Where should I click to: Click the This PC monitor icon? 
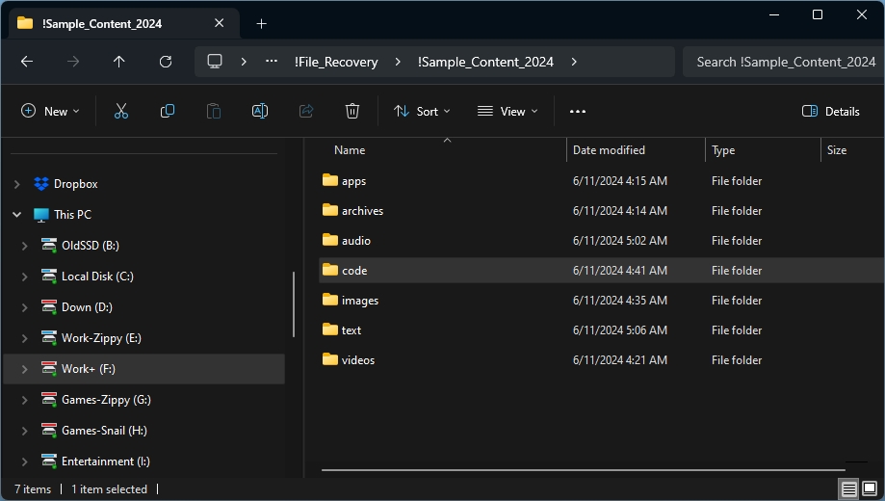pos(41,215)
